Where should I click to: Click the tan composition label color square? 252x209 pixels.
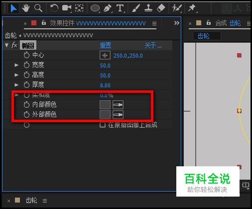pyautogui.click(x=199, y=23)
